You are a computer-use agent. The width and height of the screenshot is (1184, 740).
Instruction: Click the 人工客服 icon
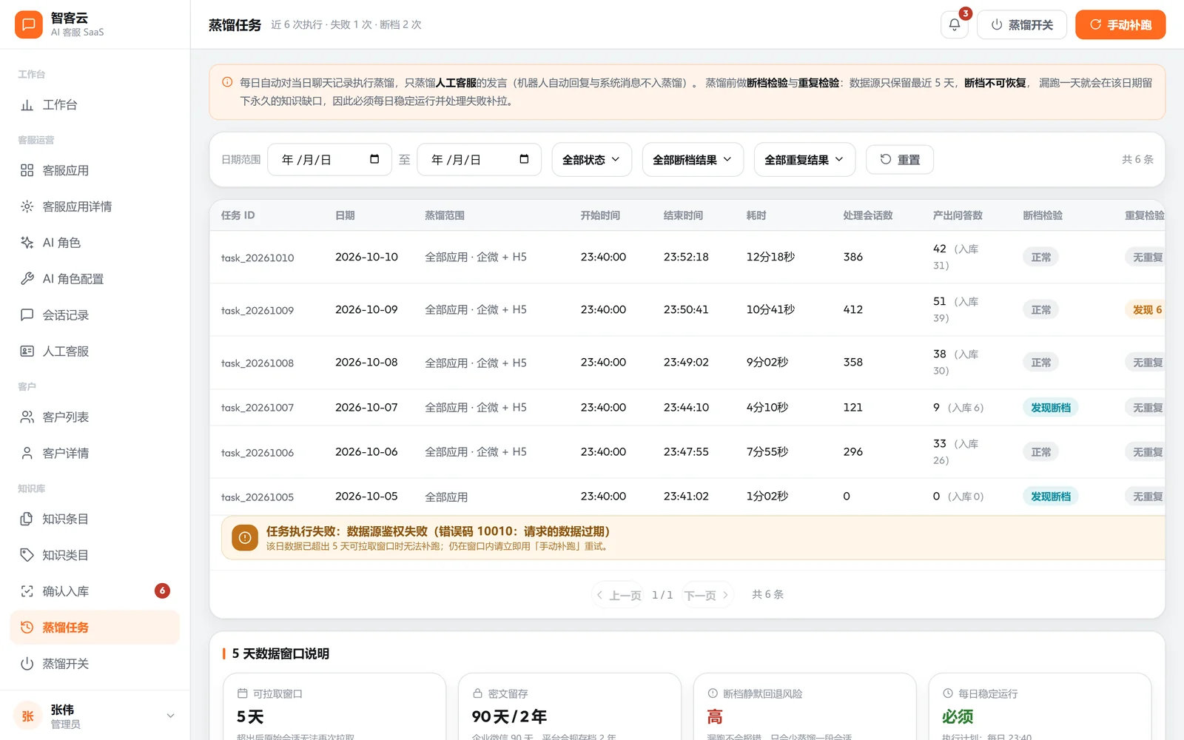tap(27, 351)
